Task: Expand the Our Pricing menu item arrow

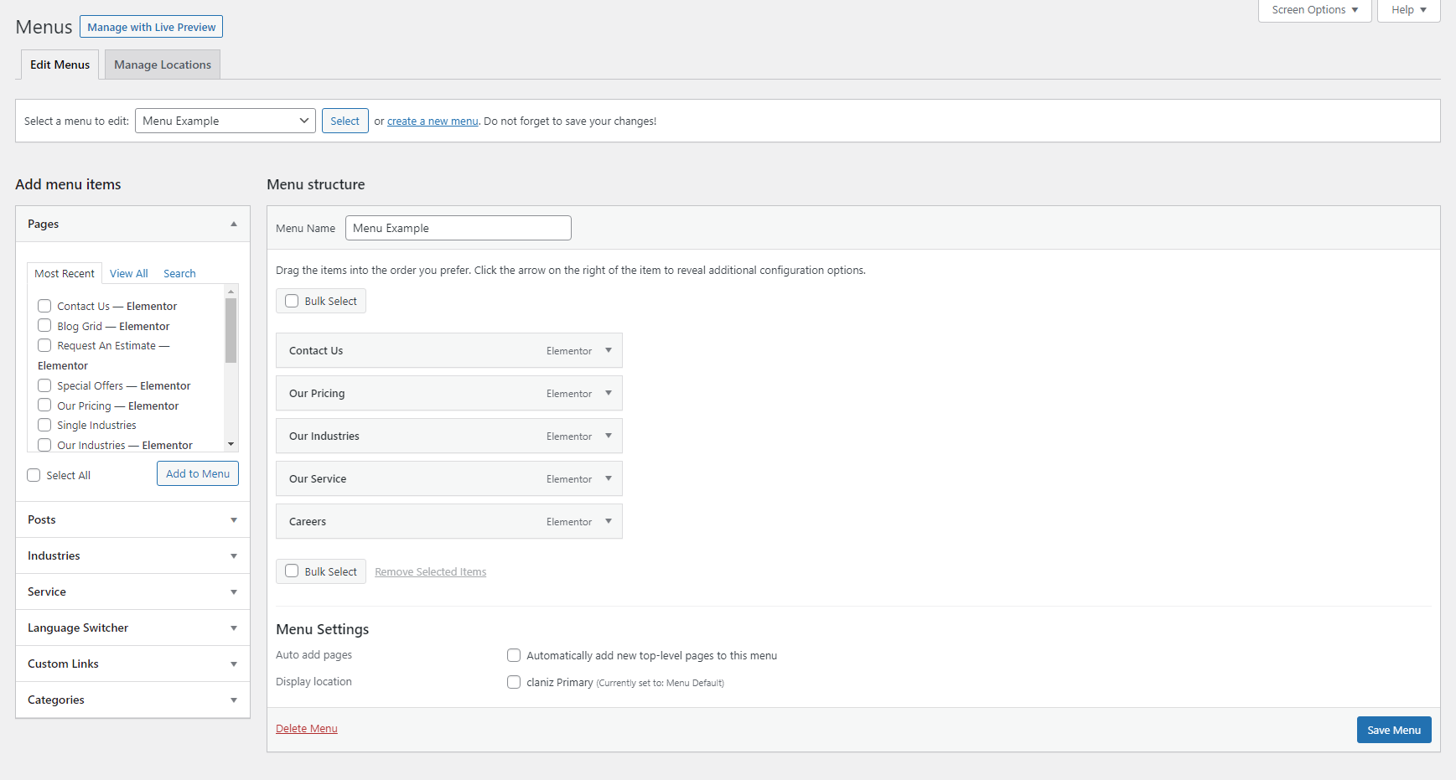Action: point(609,394)
